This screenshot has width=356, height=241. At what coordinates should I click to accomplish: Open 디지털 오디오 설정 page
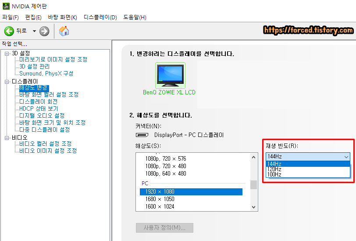[x=42, y=116]
